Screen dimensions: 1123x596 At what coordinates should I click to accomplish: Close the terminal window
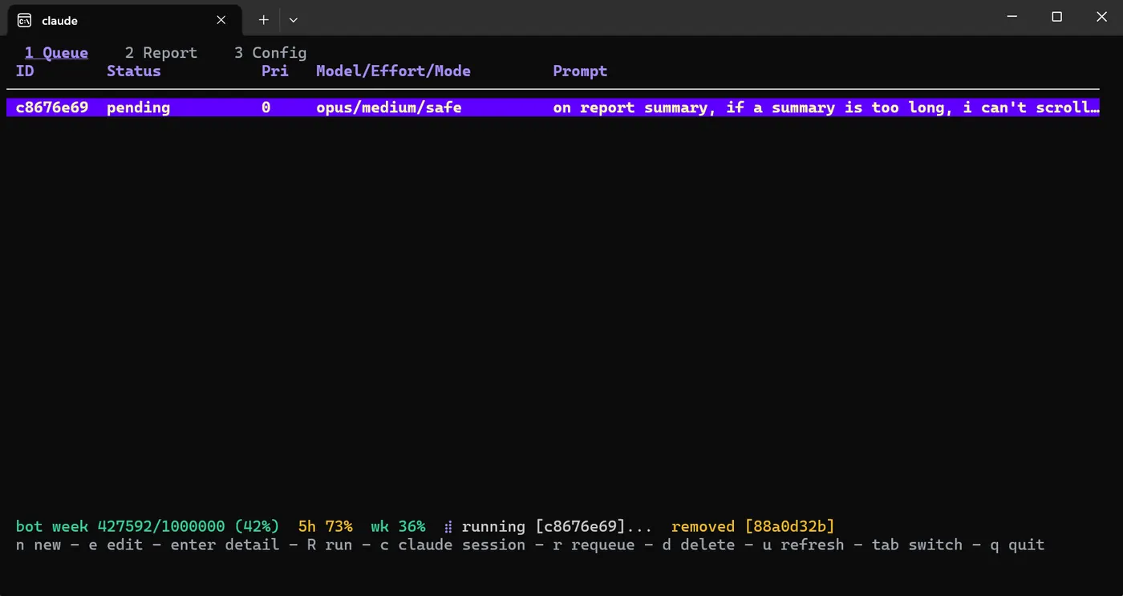click(1101, 17)
